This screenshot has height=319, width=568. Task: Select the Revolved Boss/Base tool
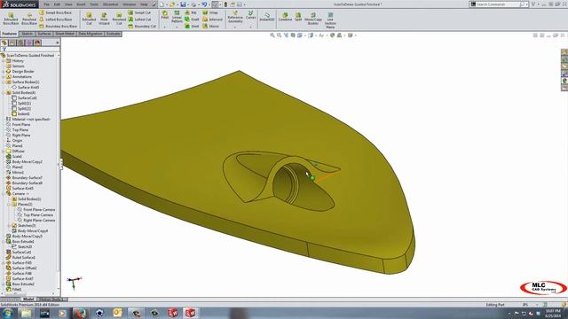coord(29,19)
